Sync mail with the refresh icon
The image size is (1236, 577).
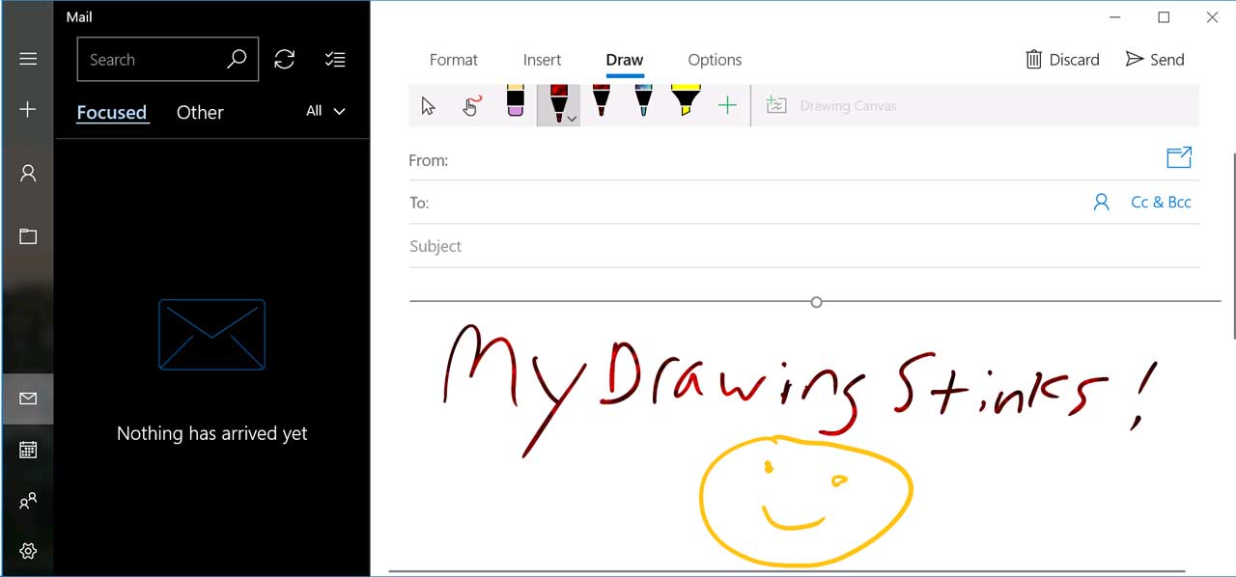(285, 59)
